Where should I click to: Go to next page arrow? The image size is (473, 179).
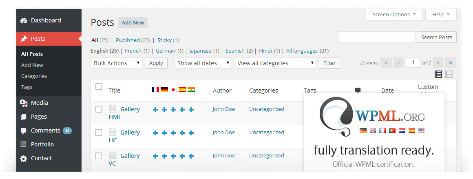coord(438,63)
